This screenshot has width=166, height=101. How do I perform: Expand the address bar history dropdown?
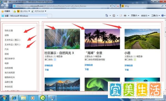111,6
